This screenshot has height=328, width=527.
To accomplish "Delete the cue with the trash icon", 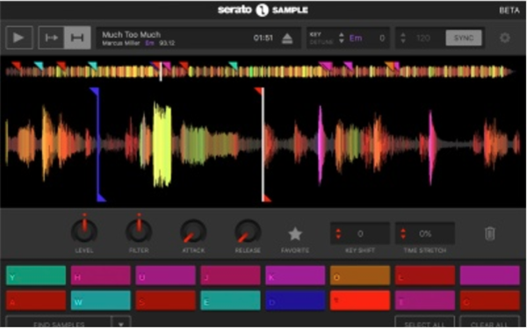I will 490,233.
